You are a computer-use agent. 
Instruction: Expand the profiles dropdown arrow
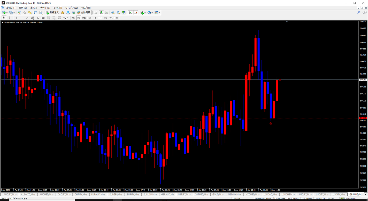(x=14, y=13)
